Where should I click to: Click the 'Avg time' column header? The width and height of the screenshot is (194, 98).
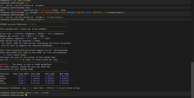pos(36,74)
